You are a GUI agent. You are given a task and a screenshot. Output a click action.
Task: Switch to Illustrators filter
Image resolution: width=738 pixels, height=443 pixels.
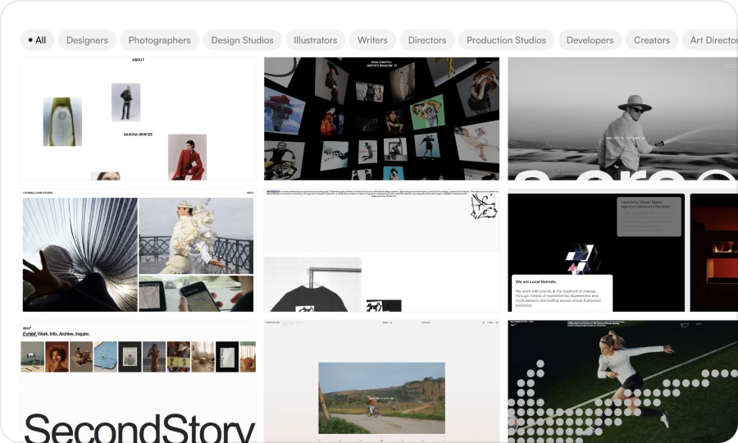pos(316,40)
